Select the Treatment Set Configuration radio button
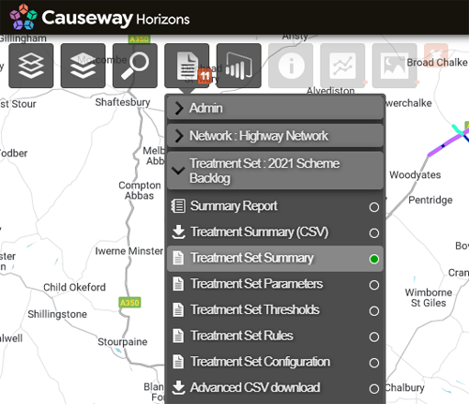Screen dimensions: 469x404 click(x=374, y=363)
